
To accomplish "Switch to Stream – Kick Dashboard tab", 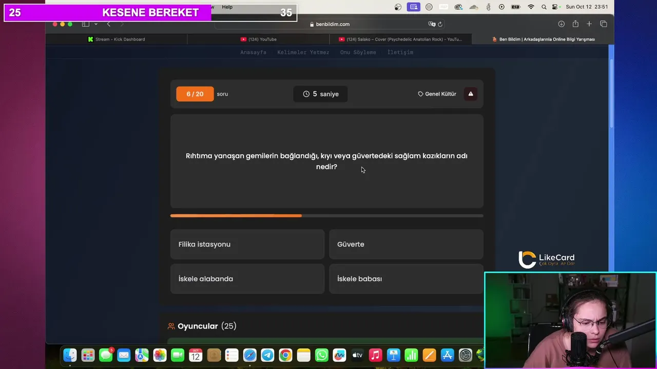I will (x=117, y=39).
